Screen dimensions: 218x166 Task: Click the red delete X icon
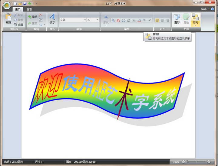[x=41, y=15]
